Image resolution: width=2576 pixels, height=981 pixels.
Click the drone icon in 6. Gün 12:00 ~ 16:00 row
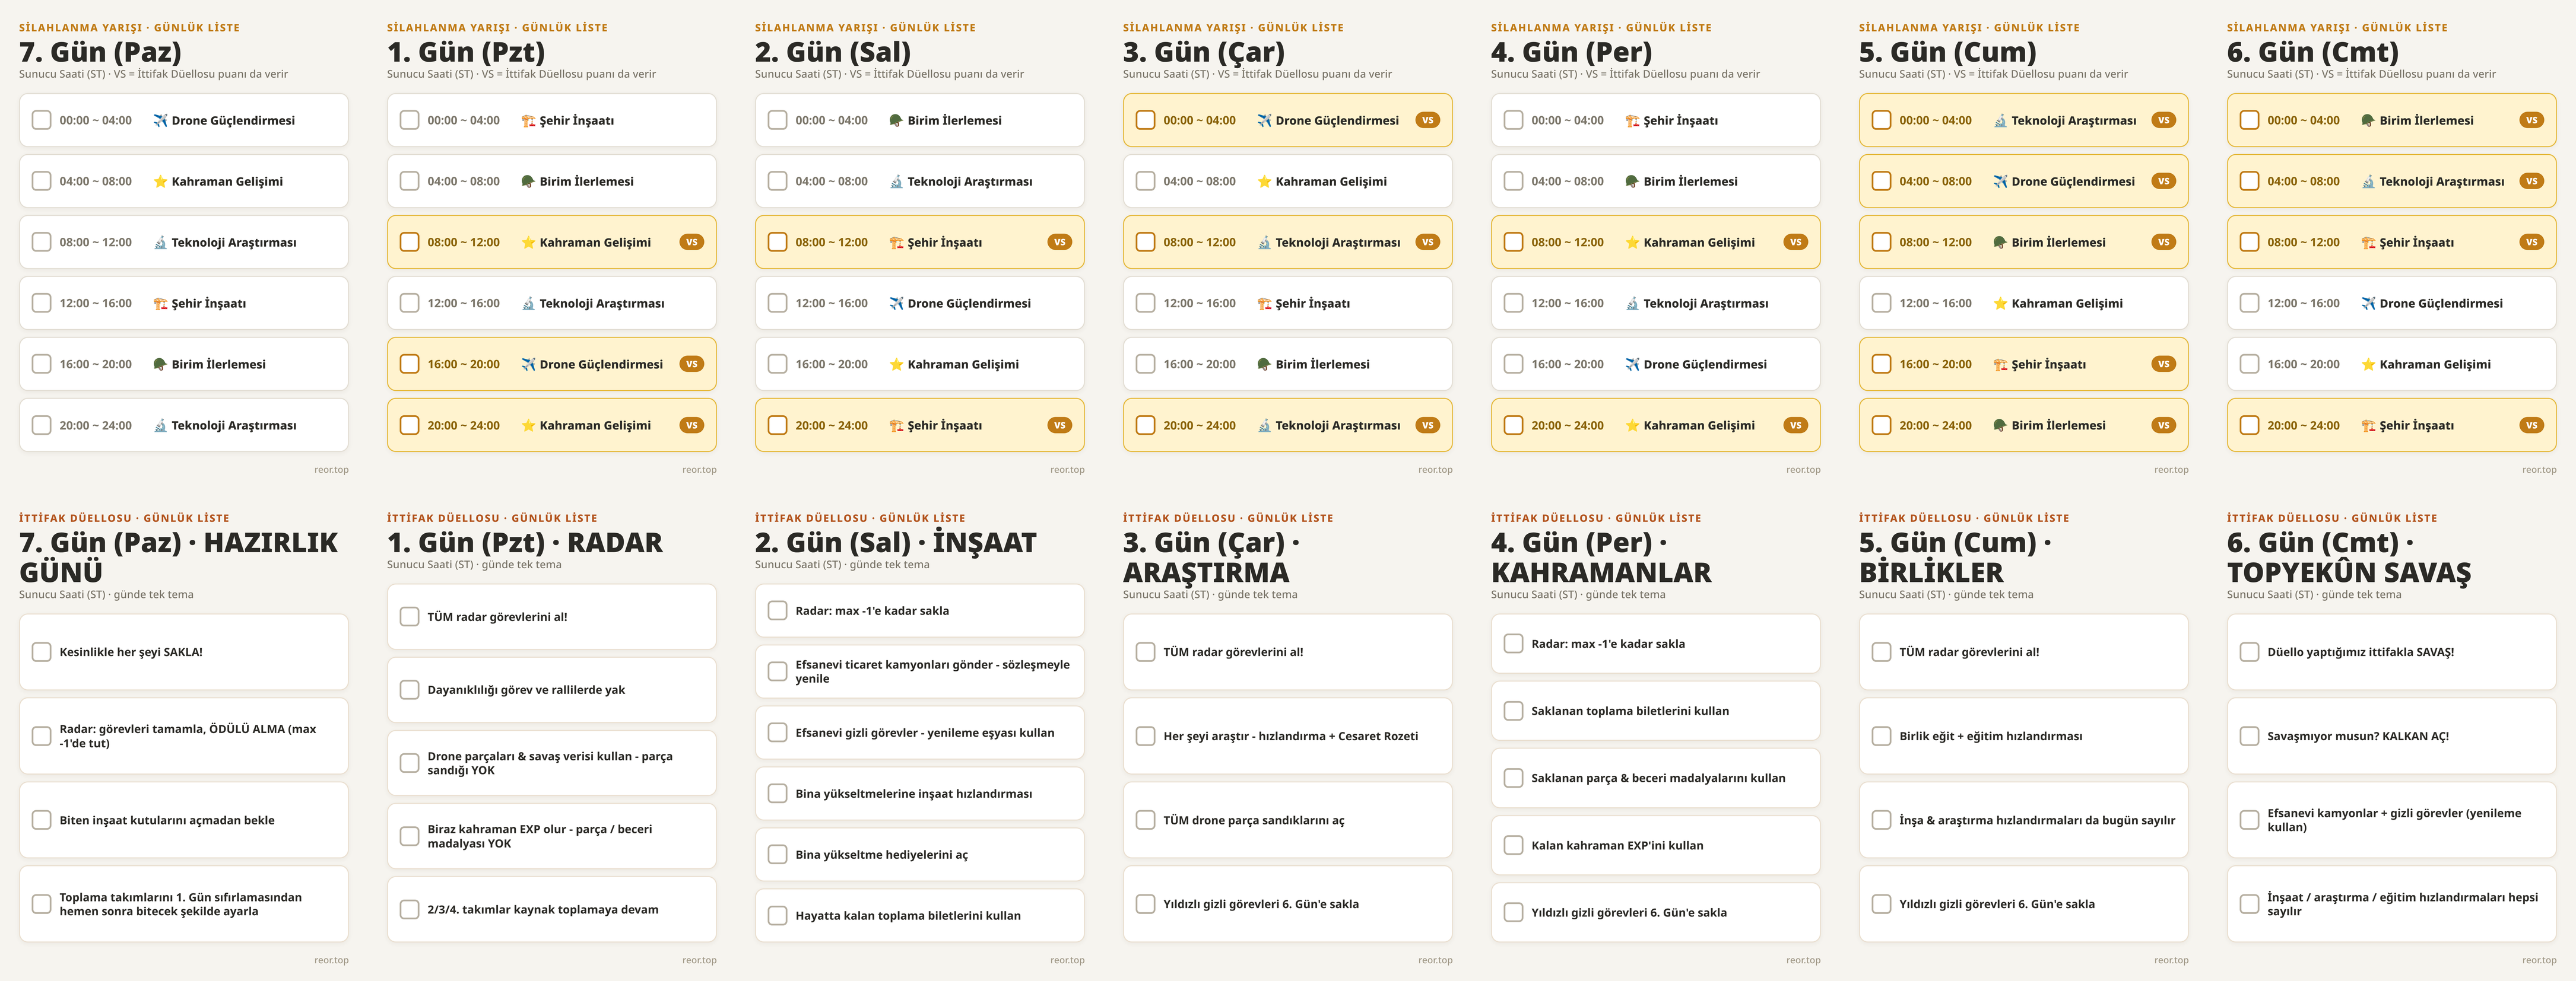point(2368,302)
